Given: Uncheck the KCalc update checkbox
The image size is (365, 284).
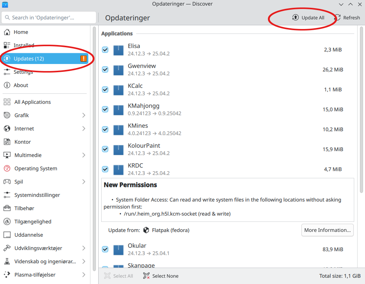Looking at the screenshot, I should [x=105, y=89].
